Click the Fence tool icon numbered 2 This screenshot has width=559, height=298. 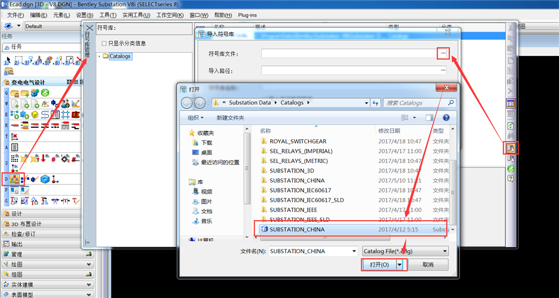(18, 60)
